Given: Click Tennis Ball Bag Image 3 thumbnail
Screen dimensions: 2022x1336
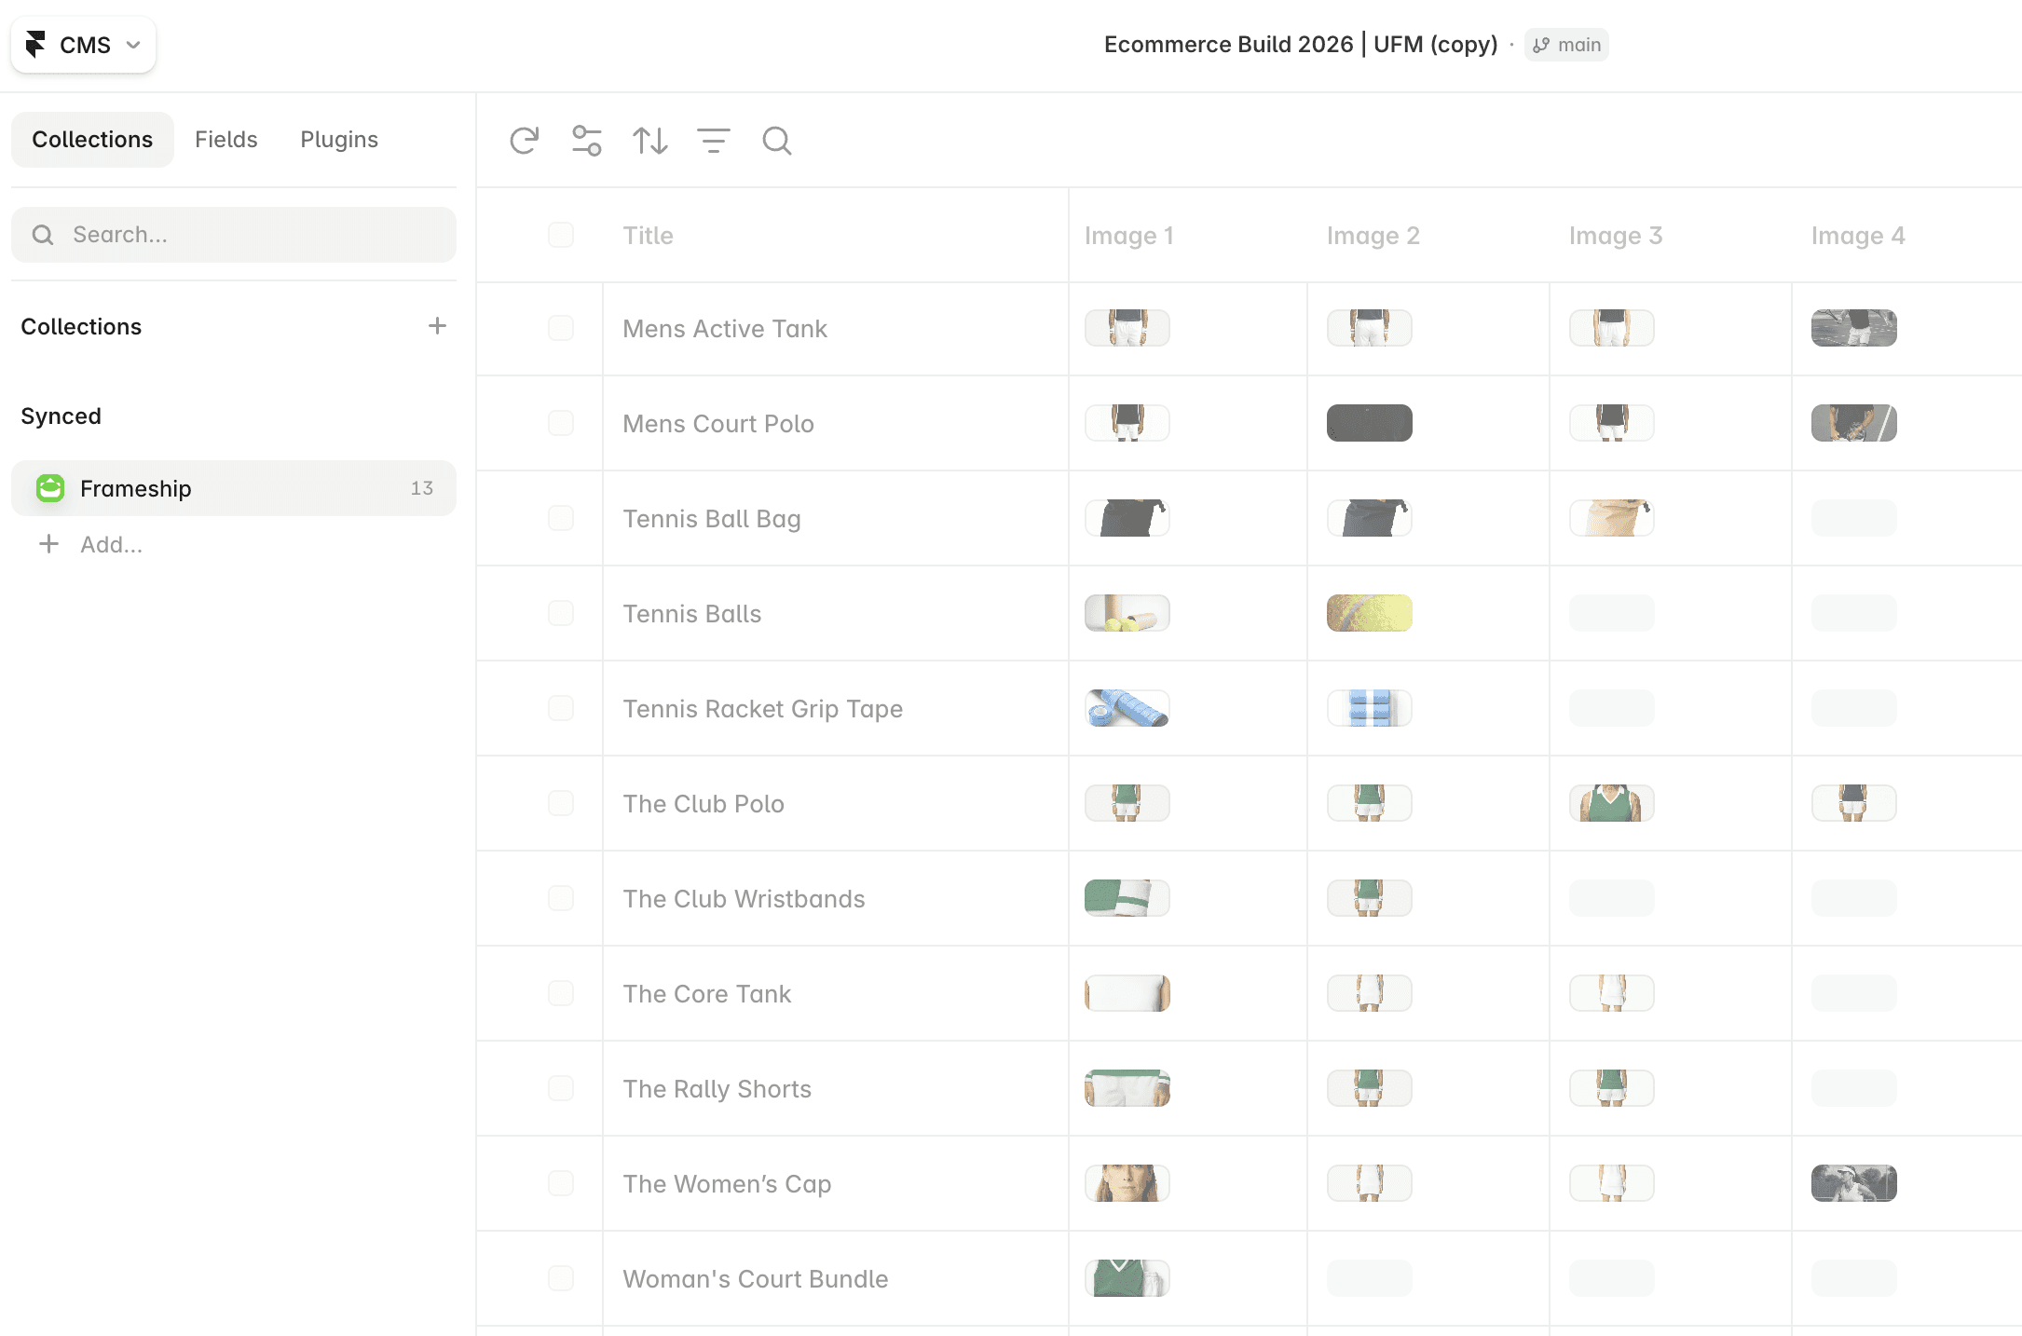Looking at the screenshot, I should 1612,518.
